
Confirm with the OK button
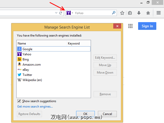(85, 114)
